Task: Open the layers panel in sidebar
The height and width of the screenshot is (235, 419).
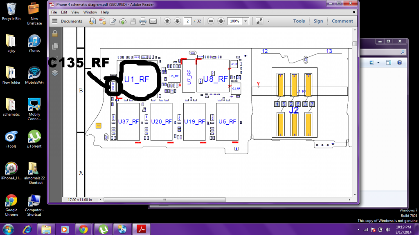Action: pyautogui.click(x=55, y=73)
